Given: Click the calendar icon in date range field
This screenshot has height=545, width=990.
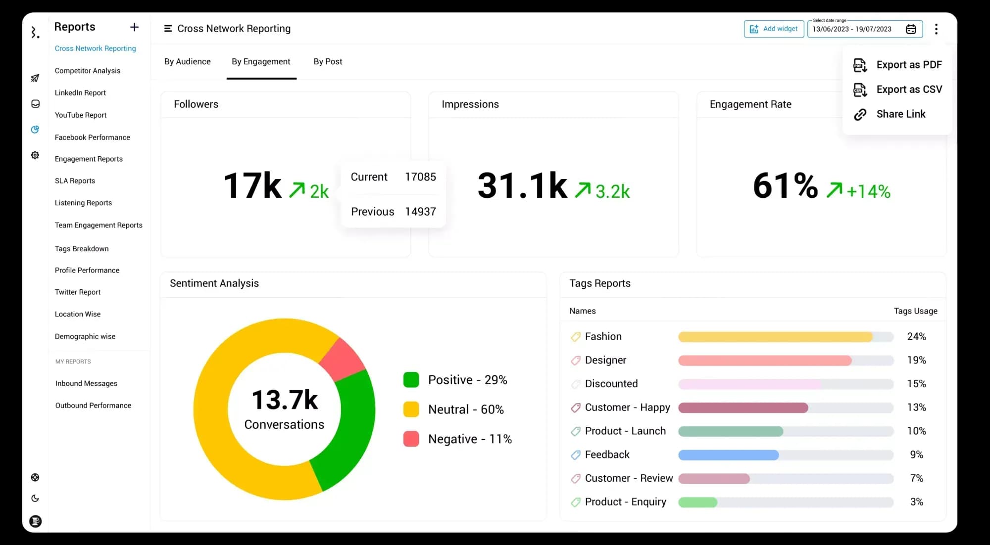Looking at the screenshot, I should (911, 29).
